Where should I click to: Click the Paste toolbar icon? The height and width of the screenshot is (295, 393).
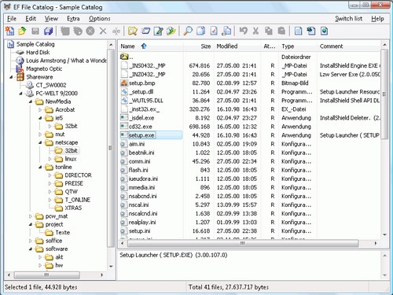(x=281, y=31)
